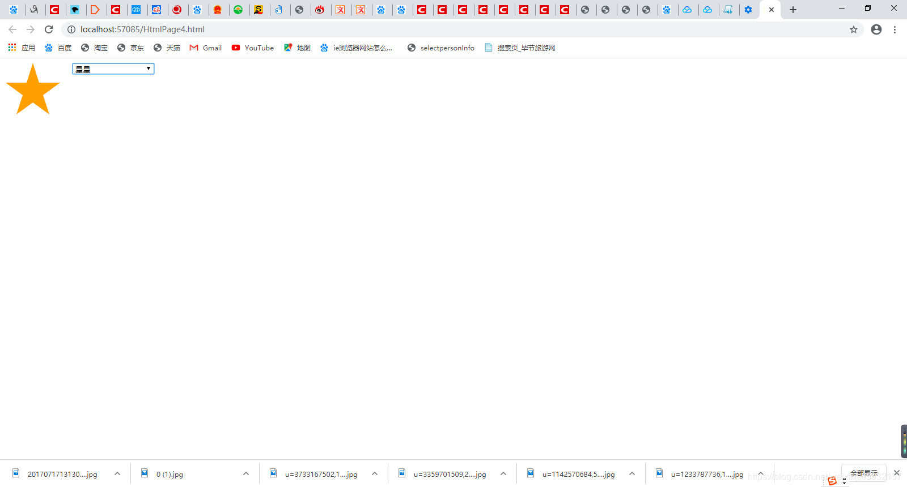Open downloaded file u=1233787736,1...jpg
The width and height of the screenshot is (907, 487).
tap(700, 474)
